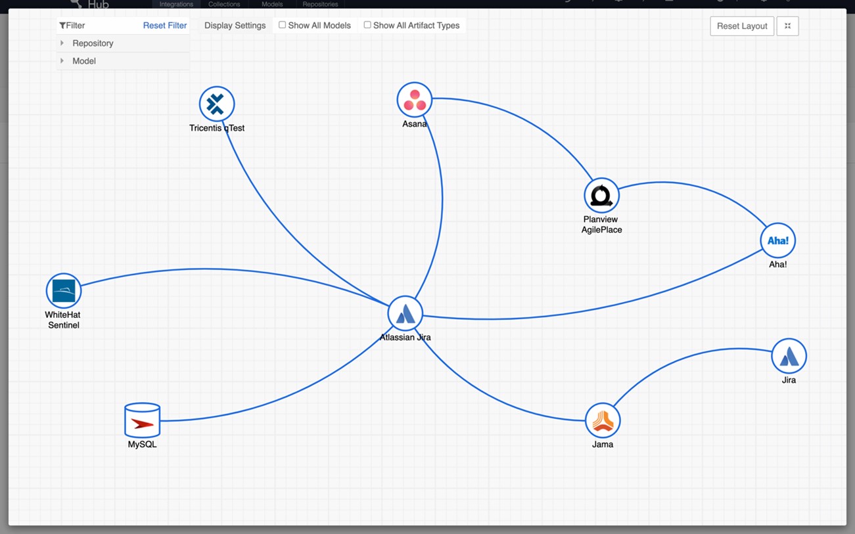Select the Tricentis qTest node icon
The height and width of the screenshot is (534, 855).
coord(217,104)
